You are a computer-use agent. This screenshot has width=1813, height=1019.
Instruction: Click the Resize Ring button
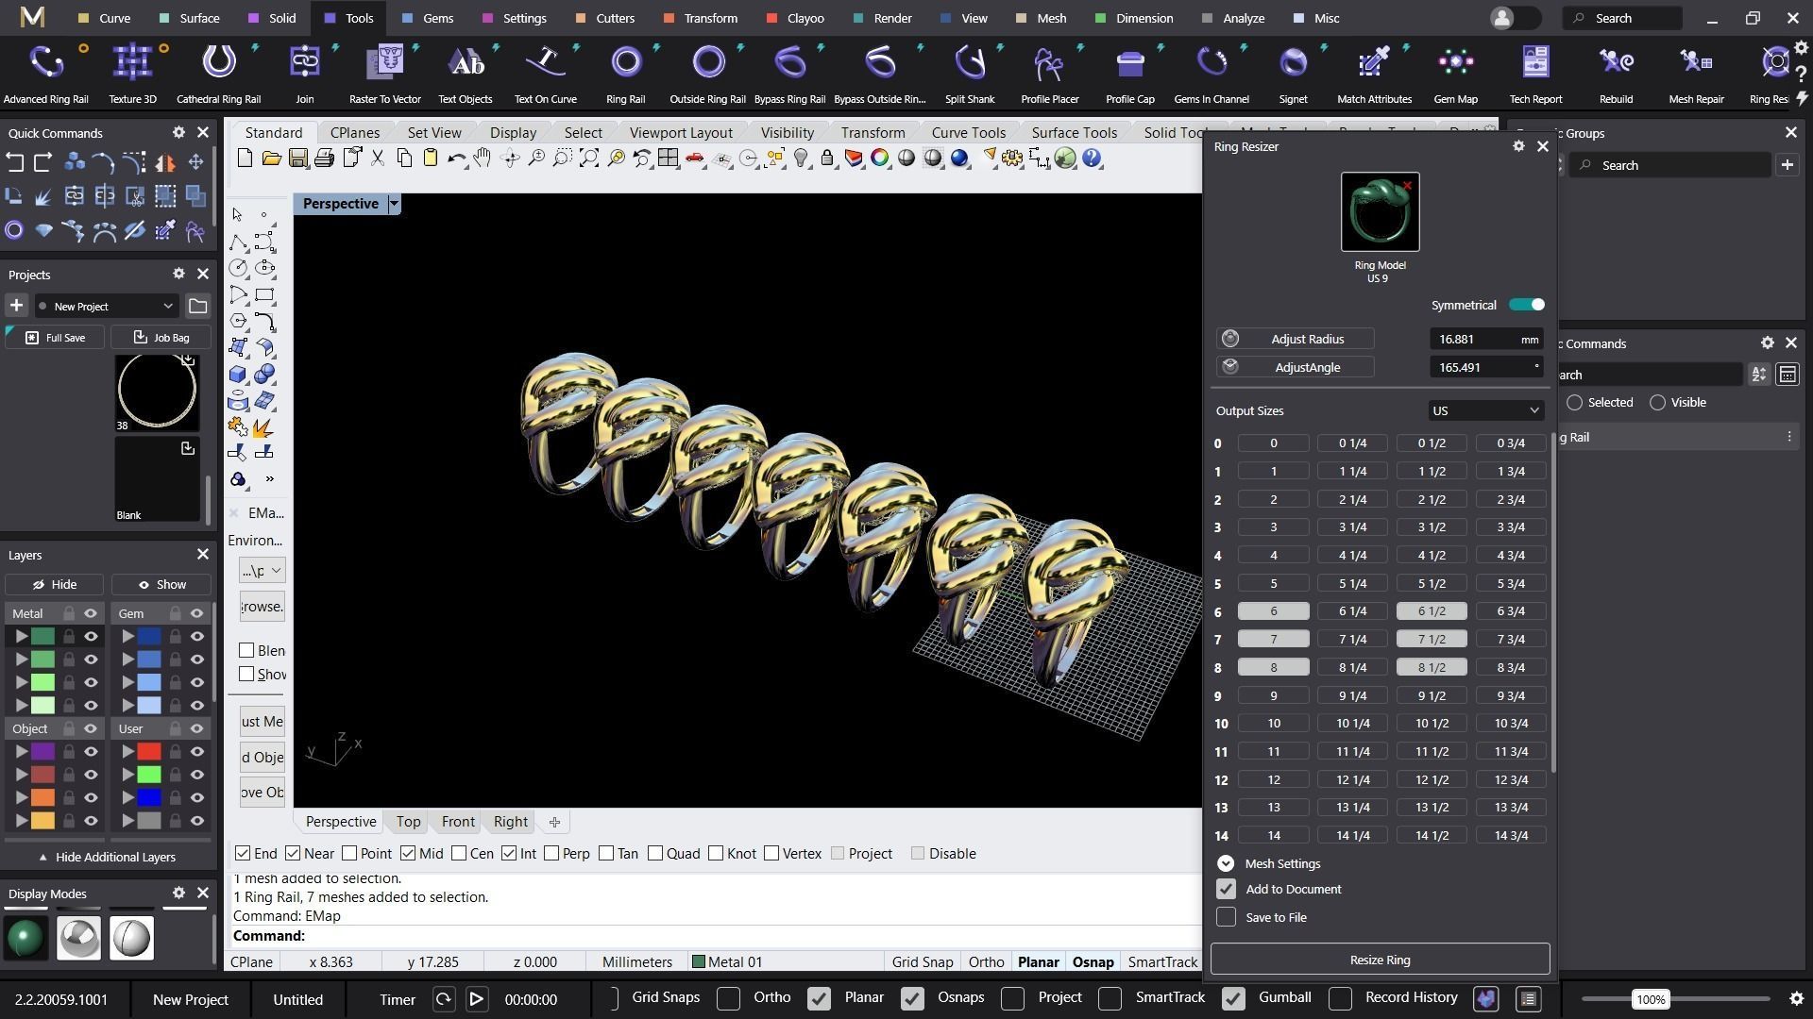(x=1380, y=960)
